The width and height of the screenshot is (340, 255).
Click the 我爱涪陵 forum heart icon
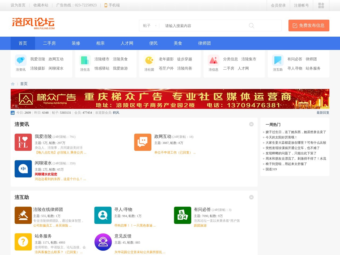click(x=23, y=142)
